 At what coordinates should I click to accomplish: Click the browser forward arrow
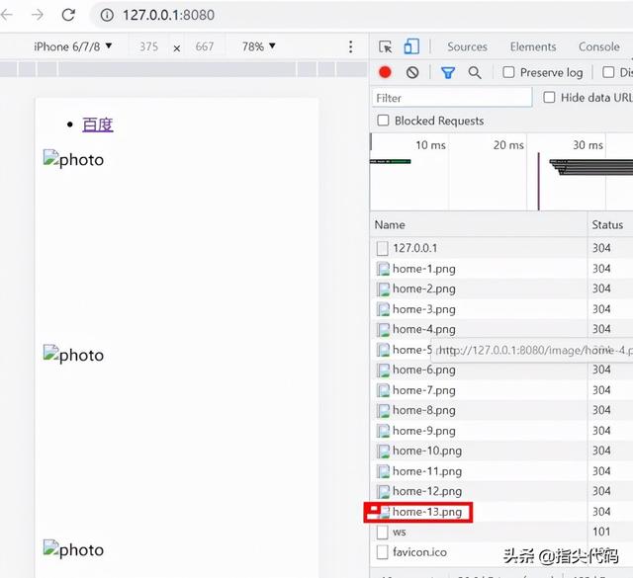pos(38,15)
